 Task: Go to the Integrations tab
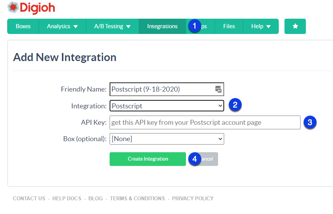pyautogui.click(x=162, y=26)
